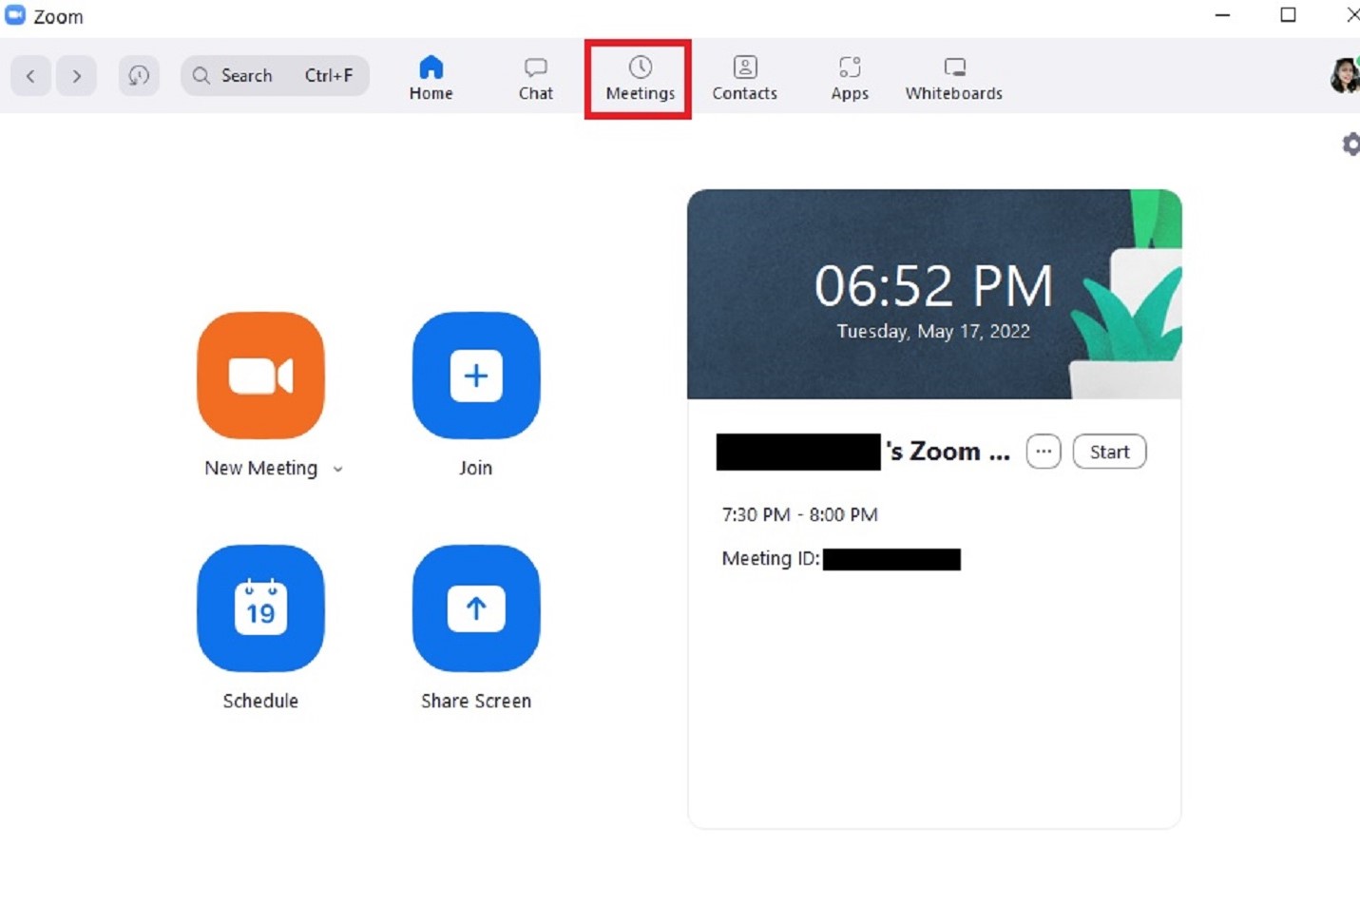Image resolution: width=1360 pixels, height=907 pixels.
Task: Click the Share Screen arrow icon
Action: pyautogui.click(x=476, y=608)
